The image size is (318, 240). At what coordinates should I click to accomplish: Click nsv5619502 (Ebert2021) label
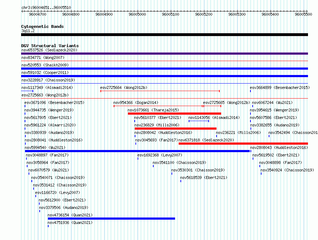click(276, 155)
